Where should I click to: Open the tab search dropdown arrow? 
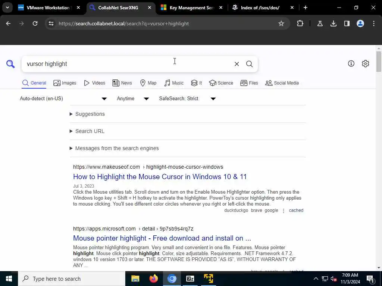tap(7, 7)
